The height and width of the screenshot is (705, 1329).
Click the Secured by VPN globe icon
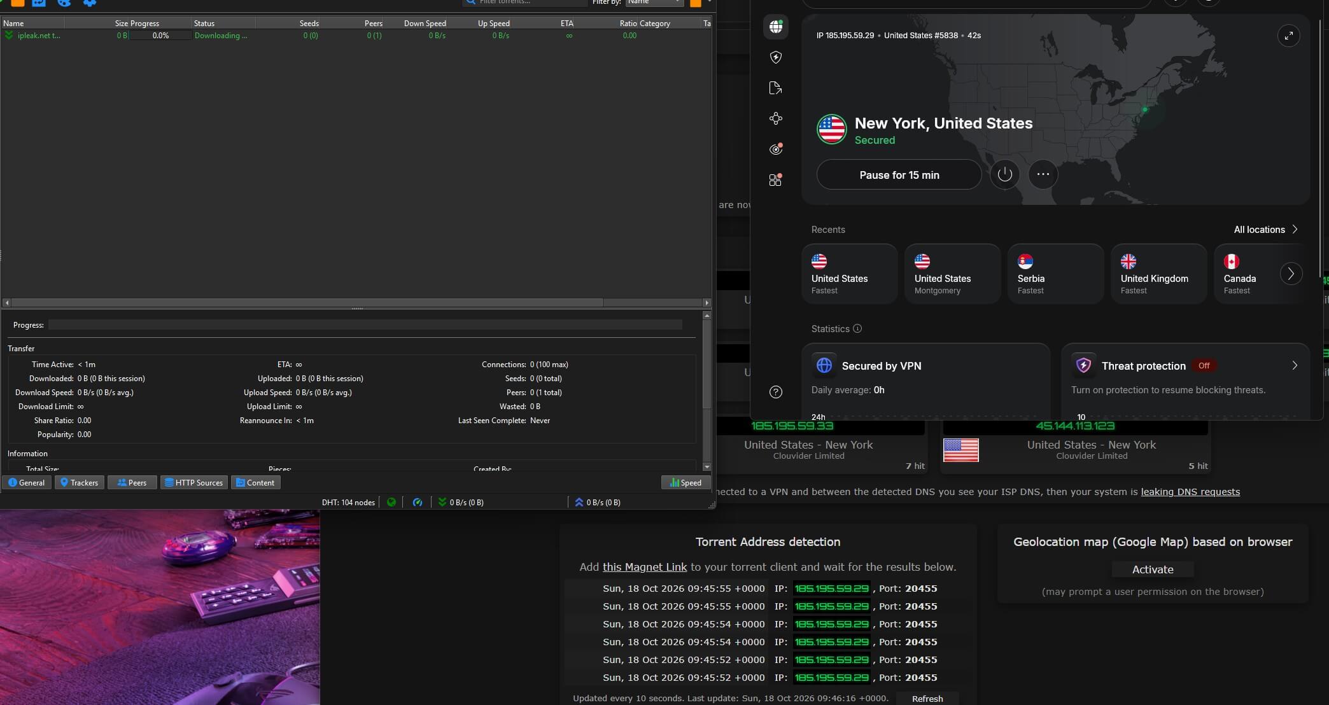pos(824,365)
